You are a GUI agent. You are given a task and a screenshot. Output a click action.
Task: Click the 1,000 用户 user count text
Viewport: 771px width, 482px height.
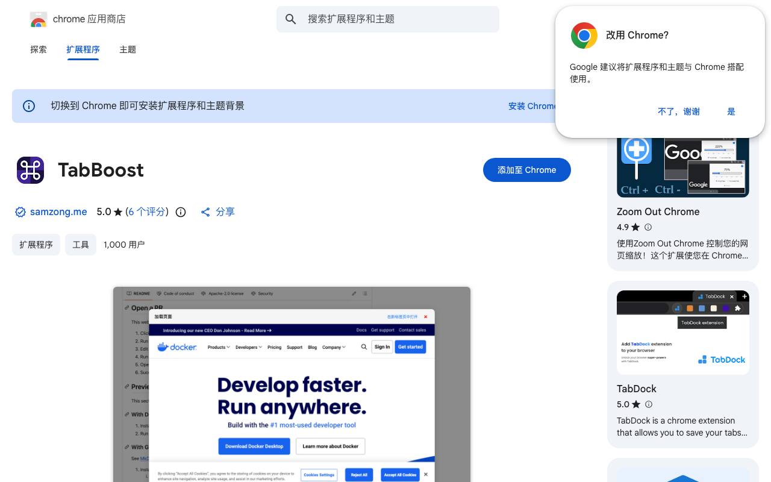click(124, 245)
